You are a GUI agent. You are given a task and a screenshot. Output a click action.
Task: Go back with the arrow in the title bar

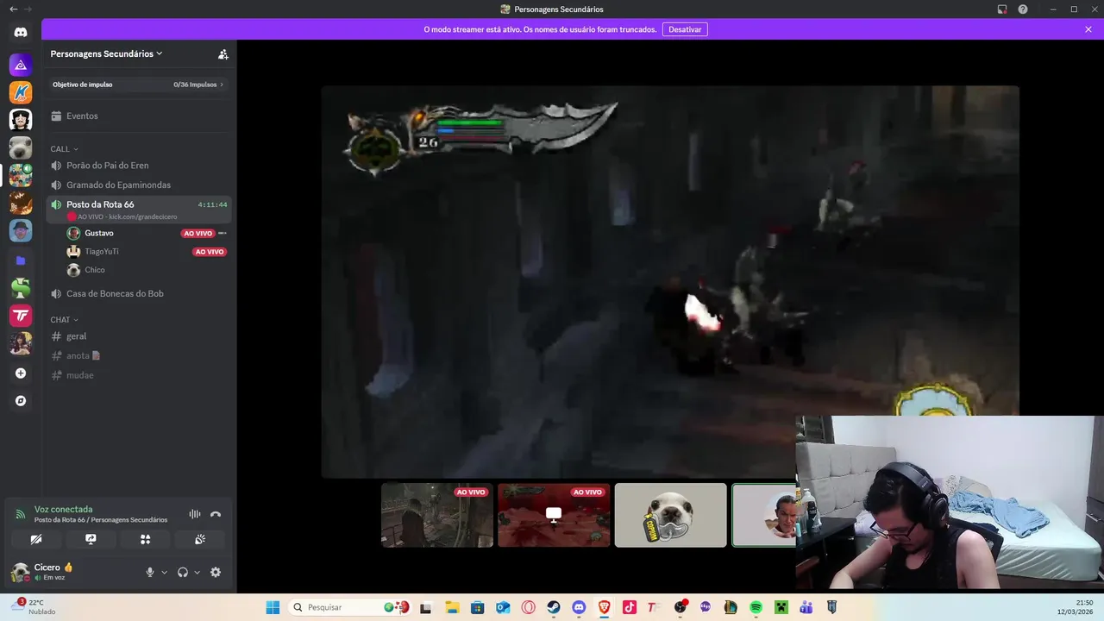13,9
